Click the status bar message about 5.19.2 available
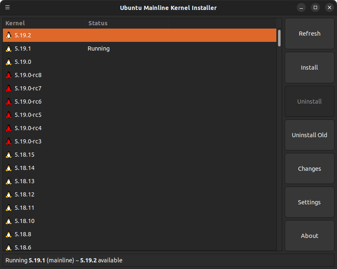The image size is (337, 269). (64, 260)
